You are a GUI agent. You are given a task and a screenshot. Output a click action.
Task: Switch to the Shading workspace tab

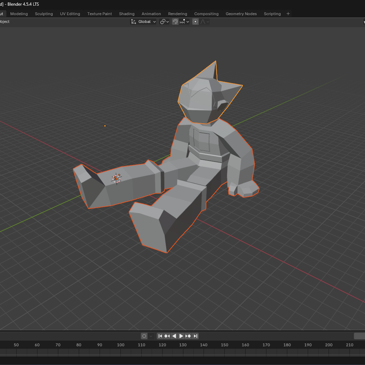tap(126, 14)
